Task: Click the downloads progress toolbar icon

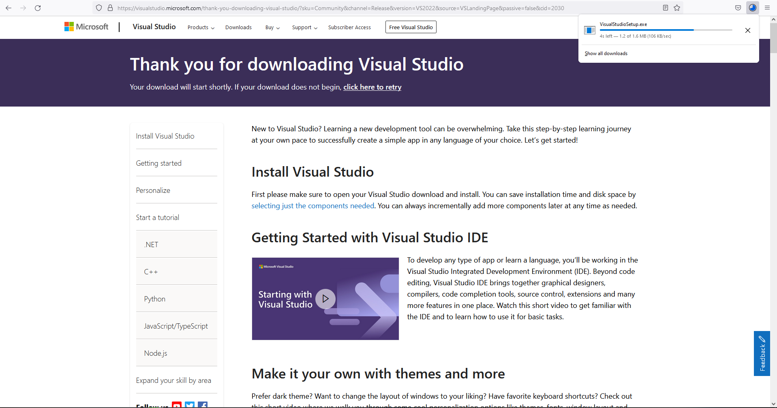Action: 753,8
